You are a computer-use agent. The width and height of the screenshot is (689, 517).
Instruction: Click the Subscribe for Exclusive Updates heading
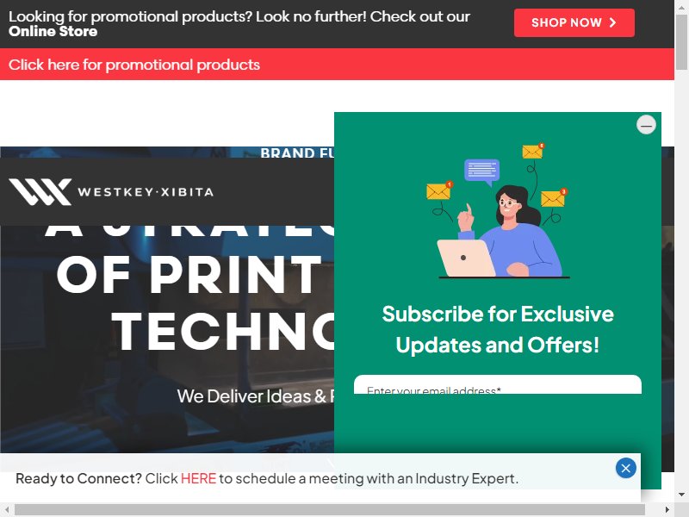point(498,329)
